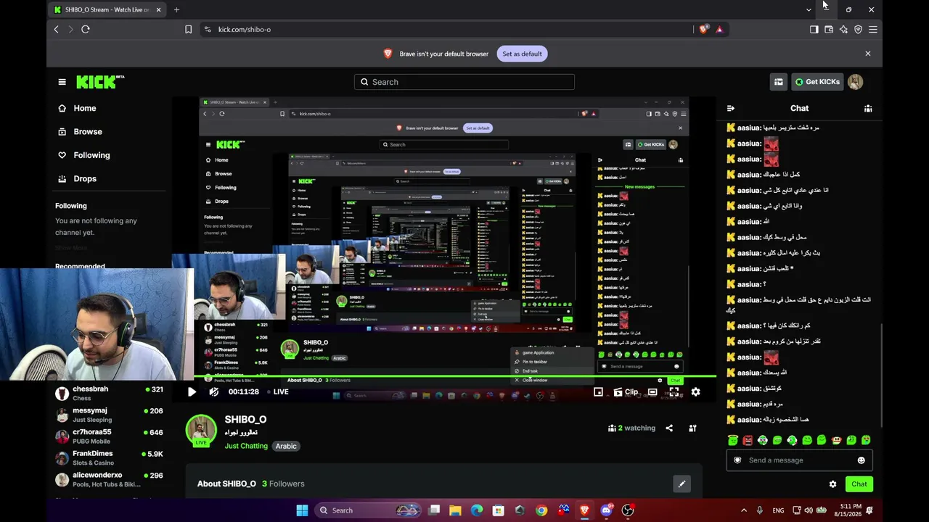Viewport: 929px width, 522px height.
Task: Open the chat users list icon
Action: click(x=868, y=108)
